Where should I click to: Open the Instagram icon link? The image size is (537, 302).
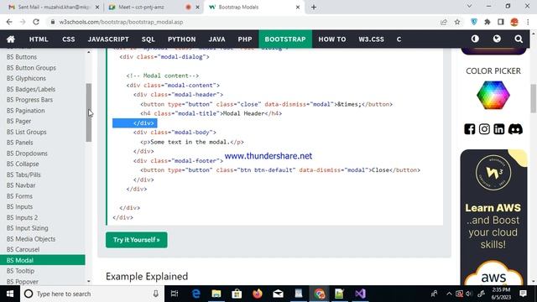(x=484, y=129)
